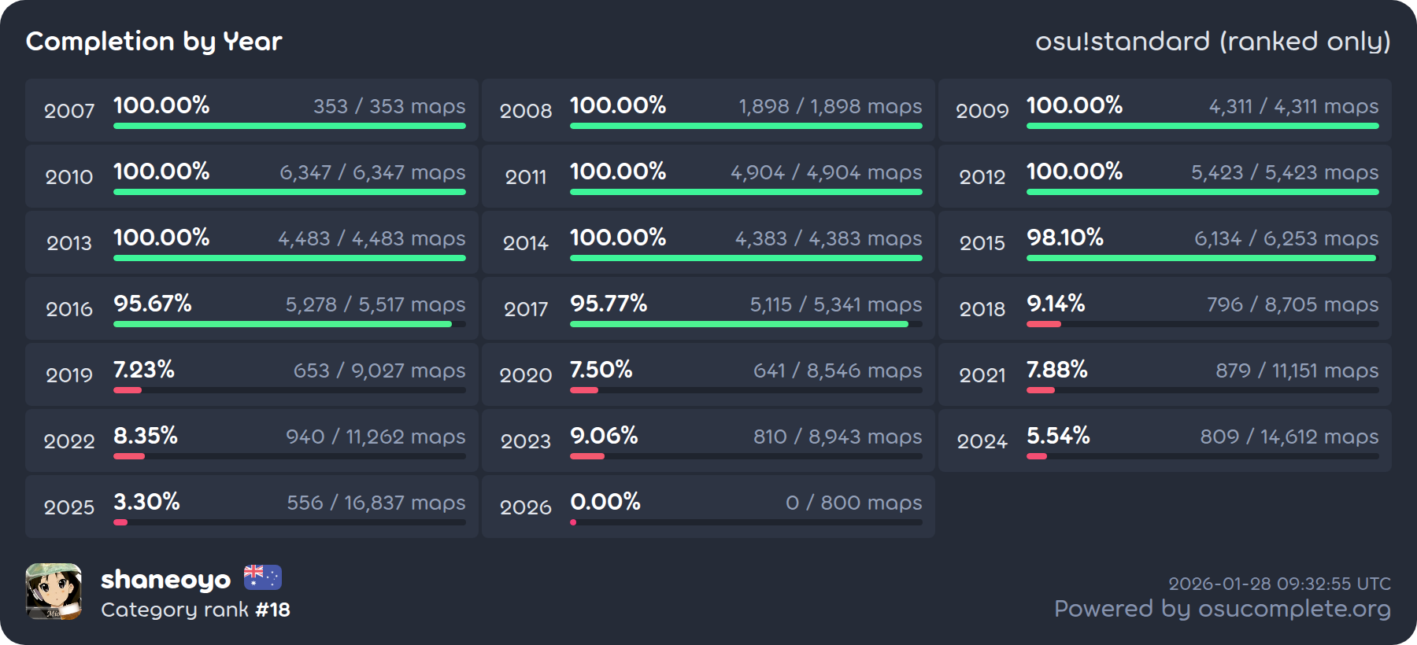This screenshot has width=1417, height=645.
Task: Click the UTC timestamp text
Action: click(1279, 584)
